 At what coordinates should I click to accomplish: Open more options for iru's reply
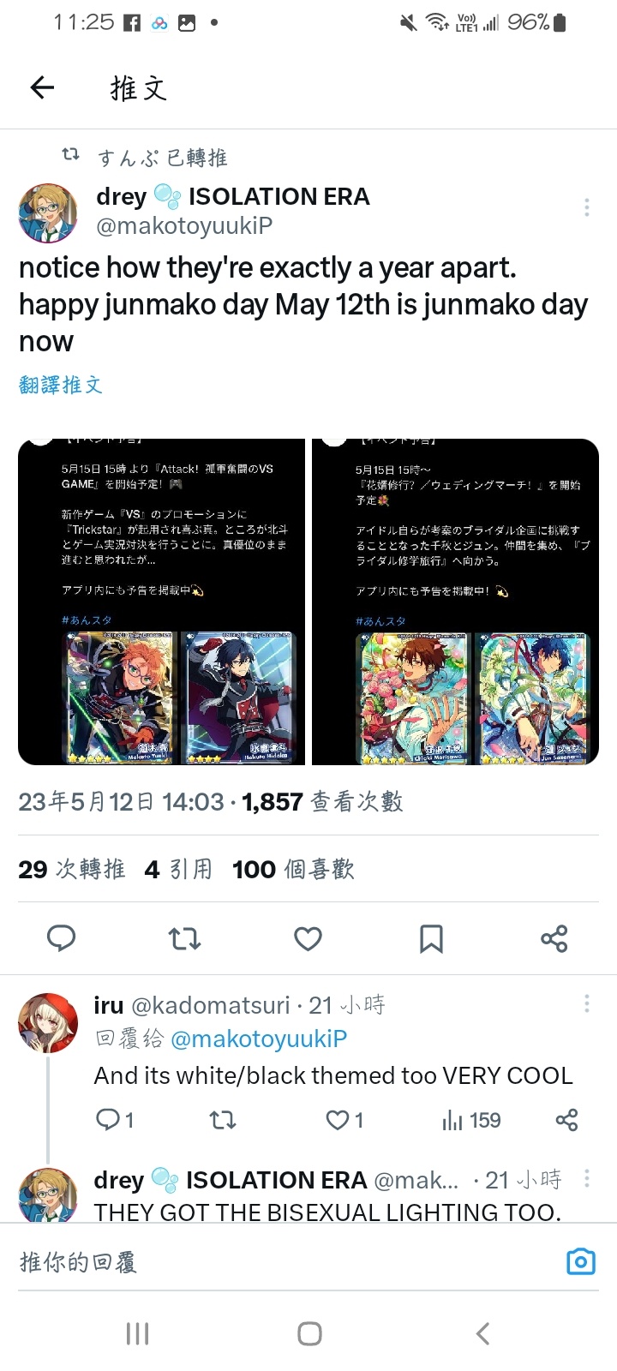(586, 1003)
